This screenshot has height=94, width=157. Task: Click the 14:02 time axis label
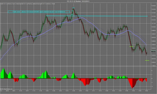tap(87, 91)
